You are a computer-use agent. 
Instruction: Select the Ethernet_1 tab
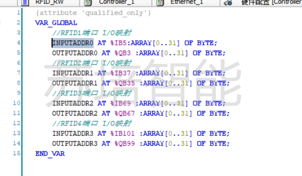pyautogui.click(x=186, y=2)
